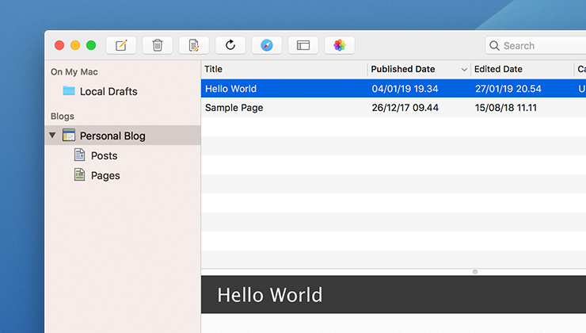Create a new post with the compose icon
The width and height of the screenshot is (586, 333).
point(121,45)
